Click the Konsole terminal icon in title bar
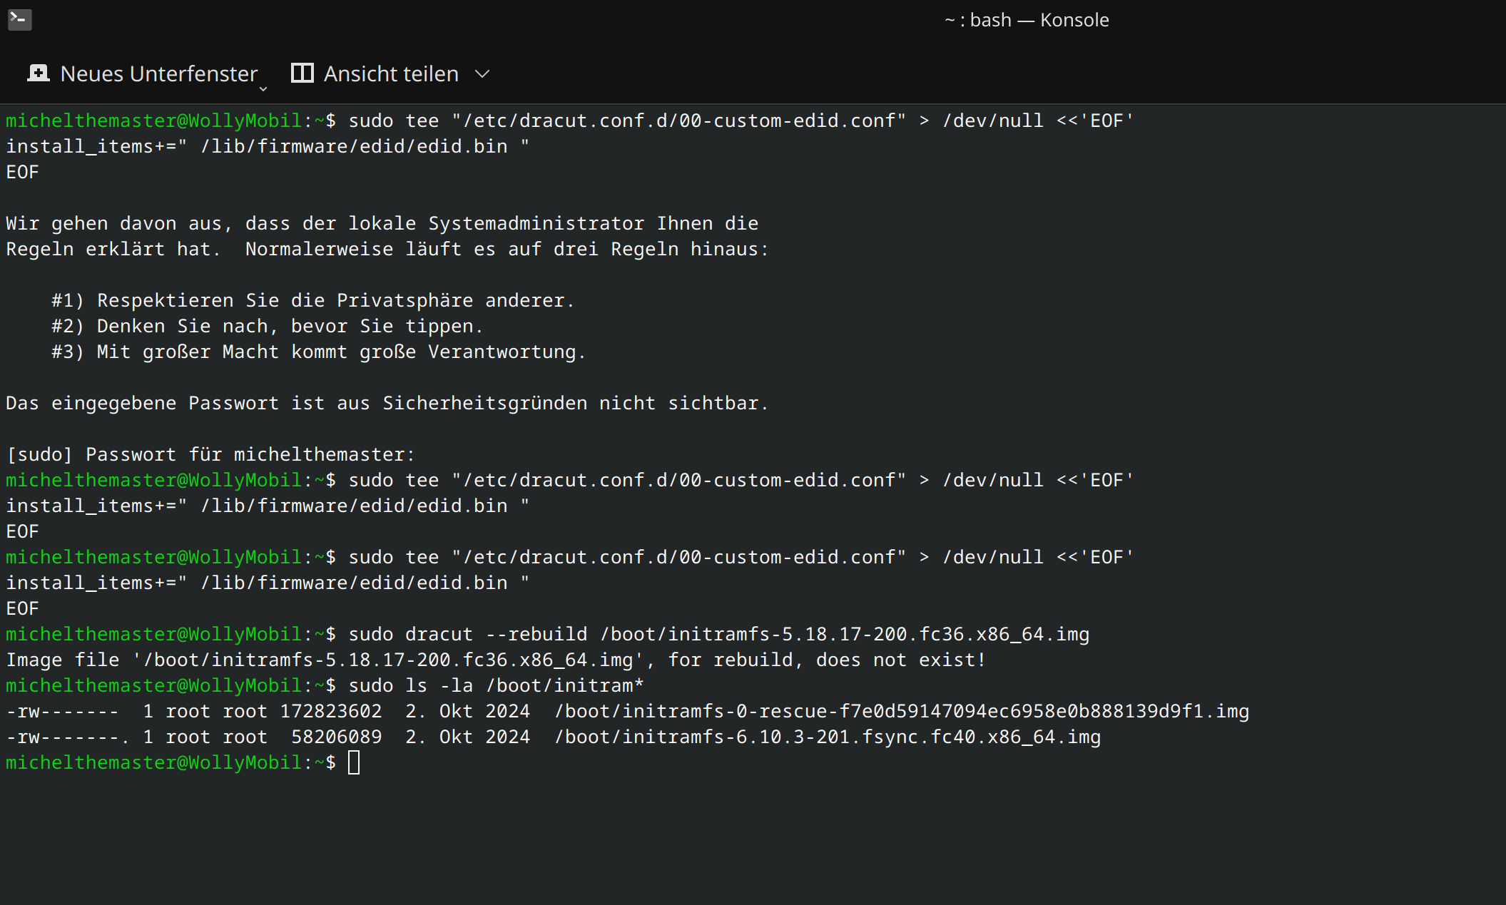 (19, 19)
